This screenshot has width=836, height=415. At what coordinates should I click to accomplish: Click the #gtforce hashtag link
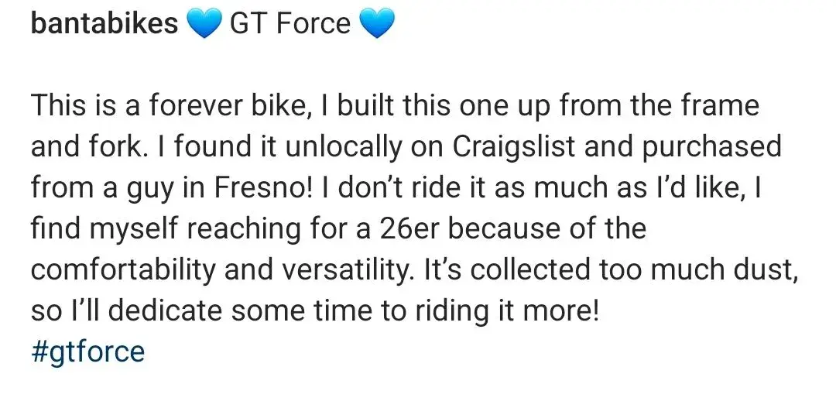coord(88,352)
